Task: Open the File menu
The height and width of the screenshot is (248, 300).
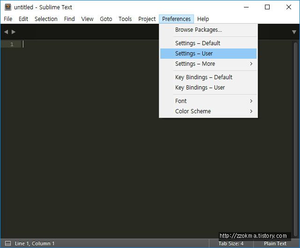Action: (8, 19)
